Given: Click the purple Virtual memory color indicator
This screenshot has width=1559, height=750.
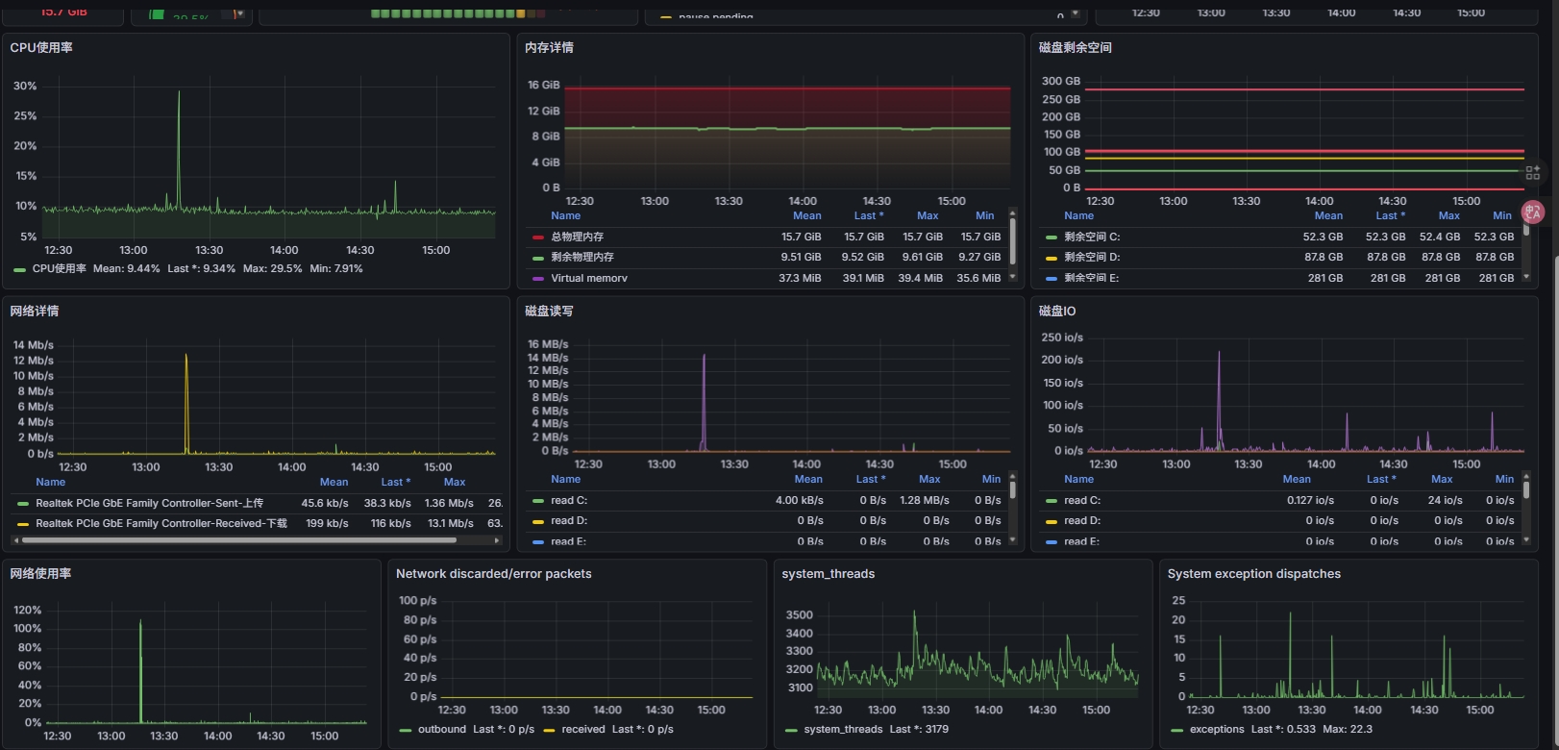Looking at the screenshot, I should (538, 279).
